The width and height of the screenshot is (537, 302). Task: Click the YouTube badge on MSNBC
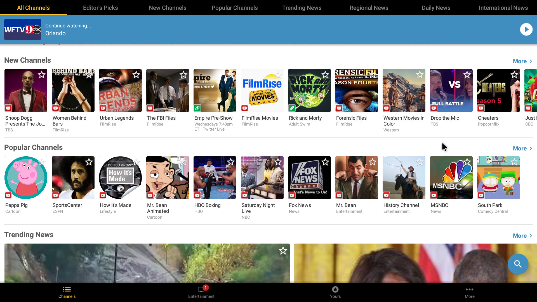coord(434,195)
